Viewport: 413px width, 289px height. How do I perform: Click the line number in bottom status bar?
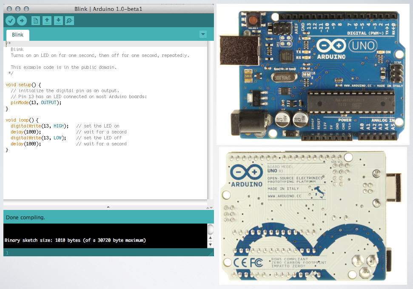[7, 253]
